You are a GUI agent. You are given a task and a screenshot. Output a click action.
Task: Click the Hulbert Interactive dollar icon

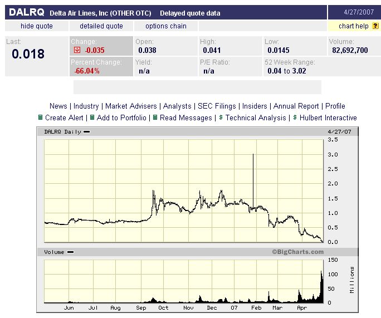[295, 118]
